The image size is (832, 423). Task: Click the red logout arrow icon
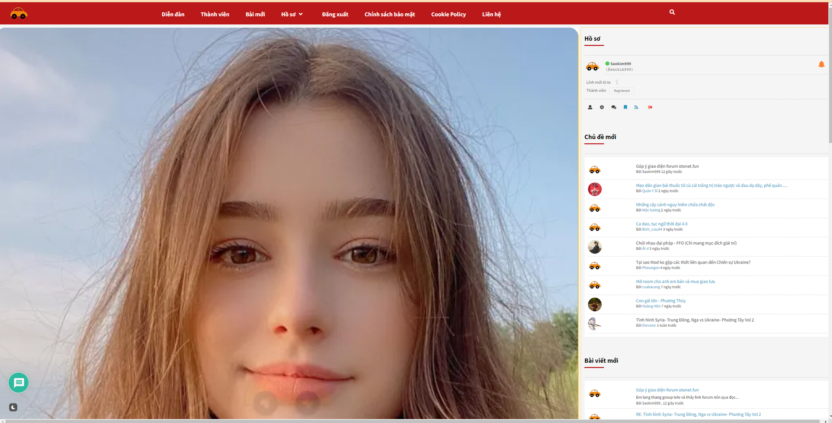(x=650, y=107)
